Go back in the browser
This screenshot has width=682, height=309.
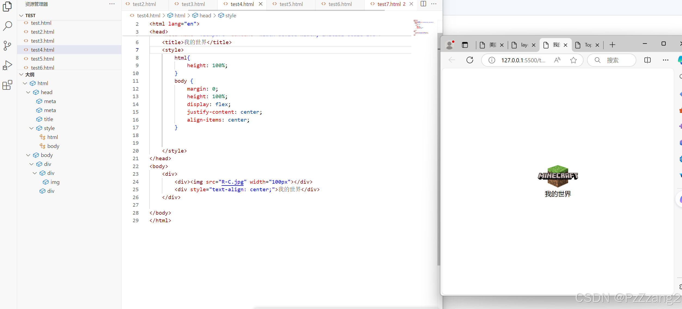tap(452, 60)
